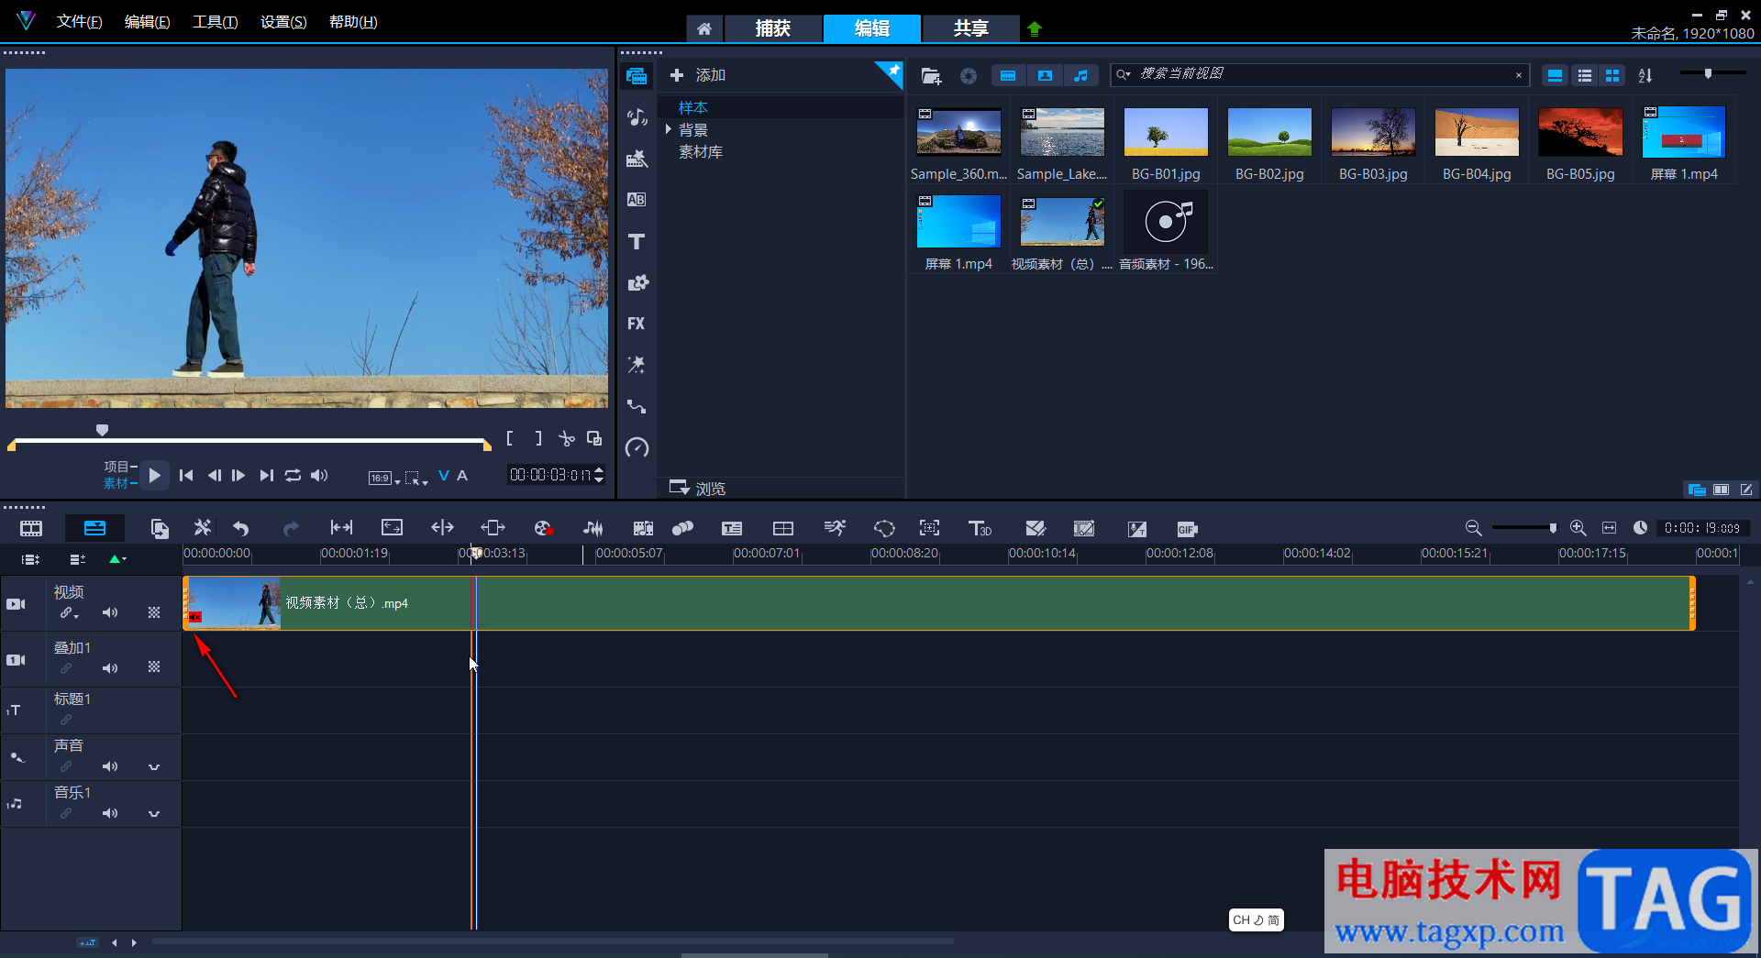1761x958 pixels.
Task: Open the 16:9 aspect ratio dropdown
Action: (384, 478)
